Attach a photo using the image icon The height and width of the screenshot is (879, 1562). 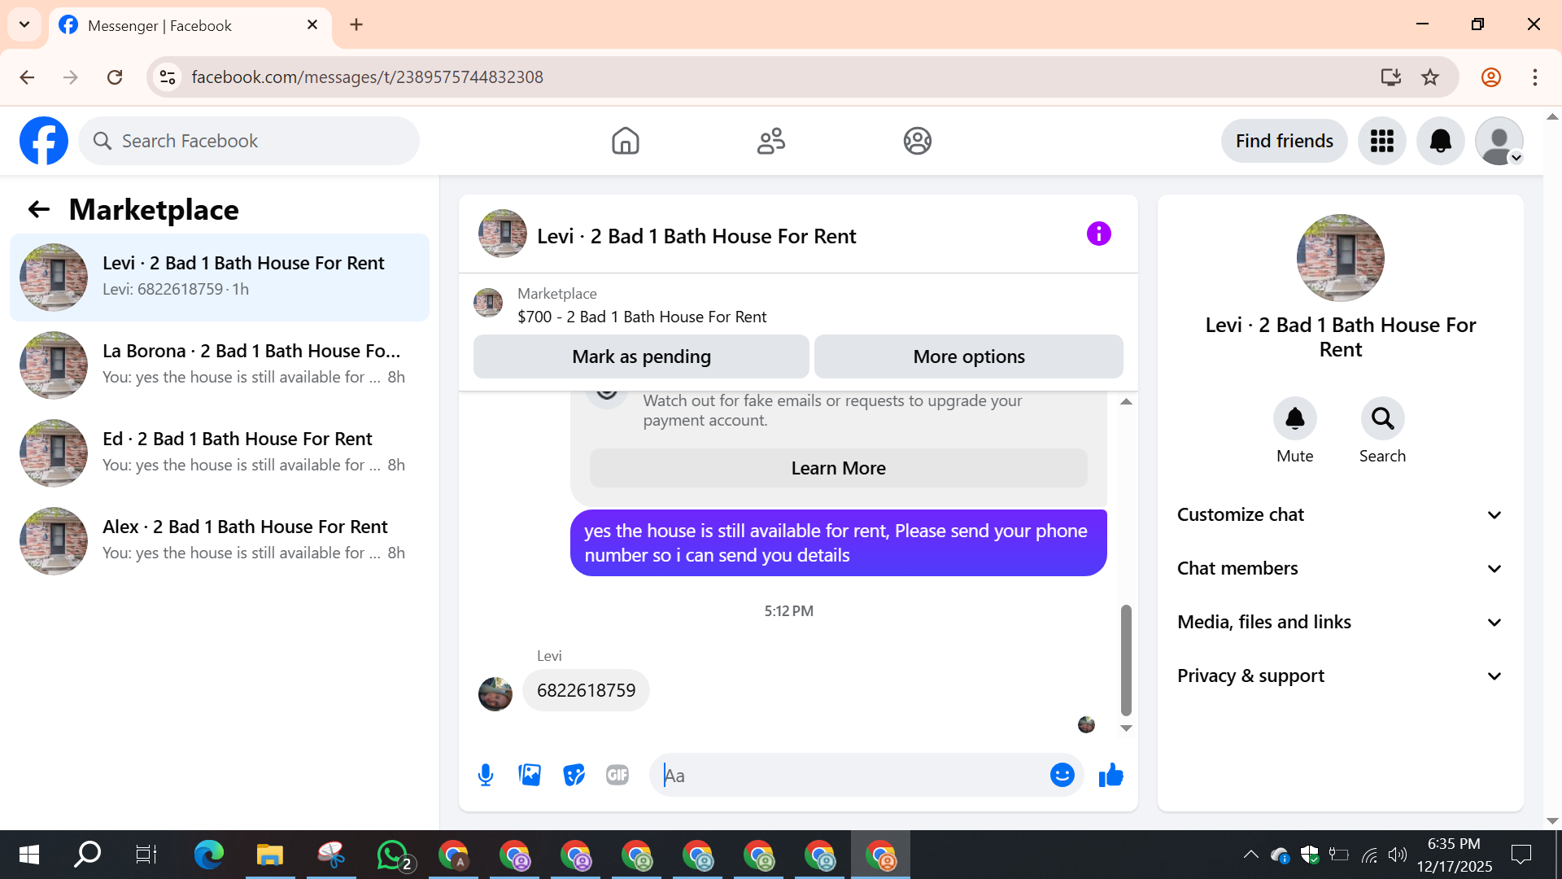pyautogui.click(x=530, y=775)
